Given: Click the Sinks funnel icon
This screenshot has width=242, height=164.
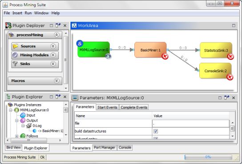Looking at the screenshot, I should pyautogui.click(x=15, y=64).
